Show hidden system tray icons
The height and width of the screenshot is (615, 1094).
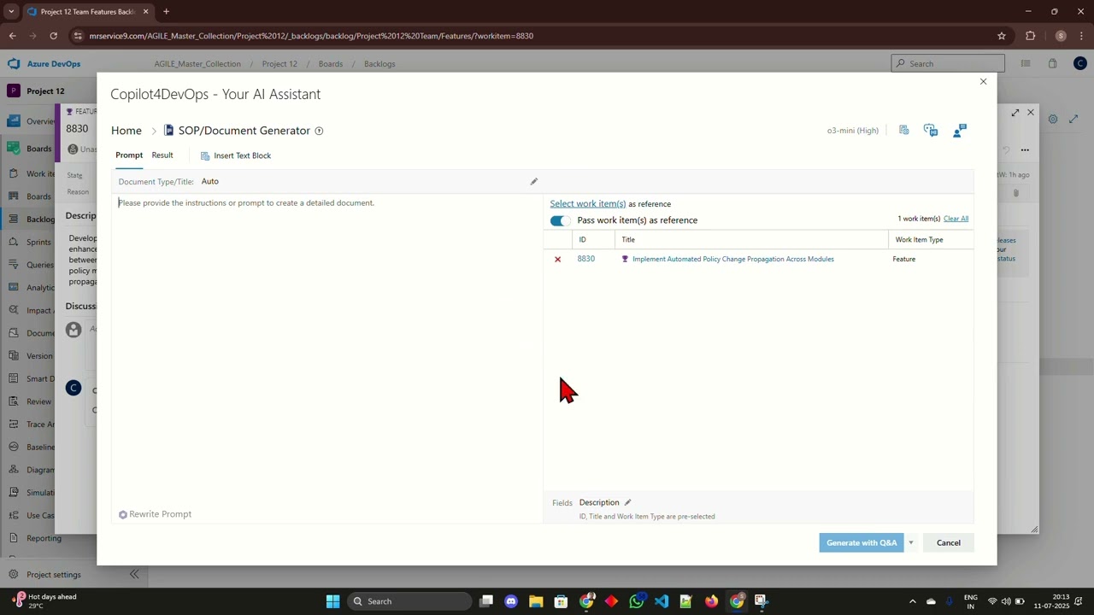pos(912,601)
